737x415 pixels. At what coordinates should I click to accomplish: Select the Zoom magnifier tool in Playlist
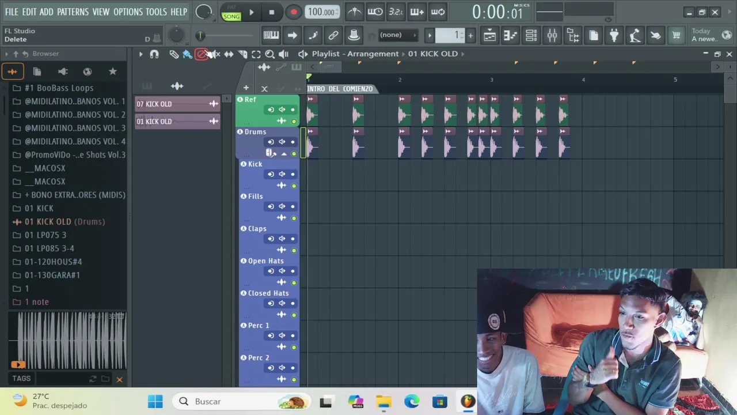click(x=269, y=54)
